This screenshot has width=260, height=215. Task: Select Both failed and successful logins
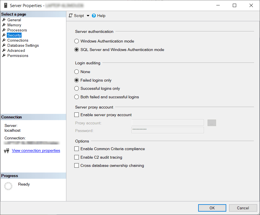(x=77, y=97)
